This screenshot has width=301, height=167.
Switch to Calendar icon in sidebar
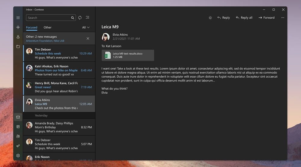click(18, 127)
